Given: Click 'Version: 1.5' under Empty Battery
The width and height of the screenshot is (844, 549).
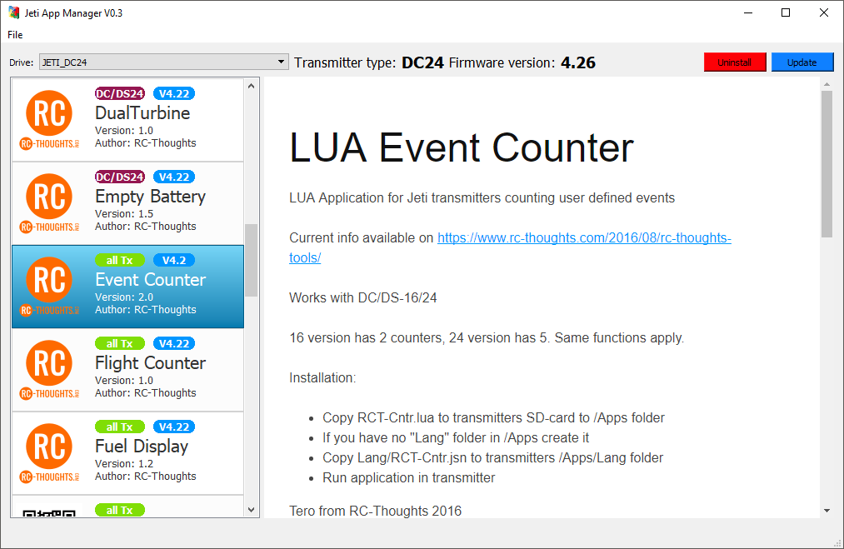Looking at the screenshot, I should 124,213.
